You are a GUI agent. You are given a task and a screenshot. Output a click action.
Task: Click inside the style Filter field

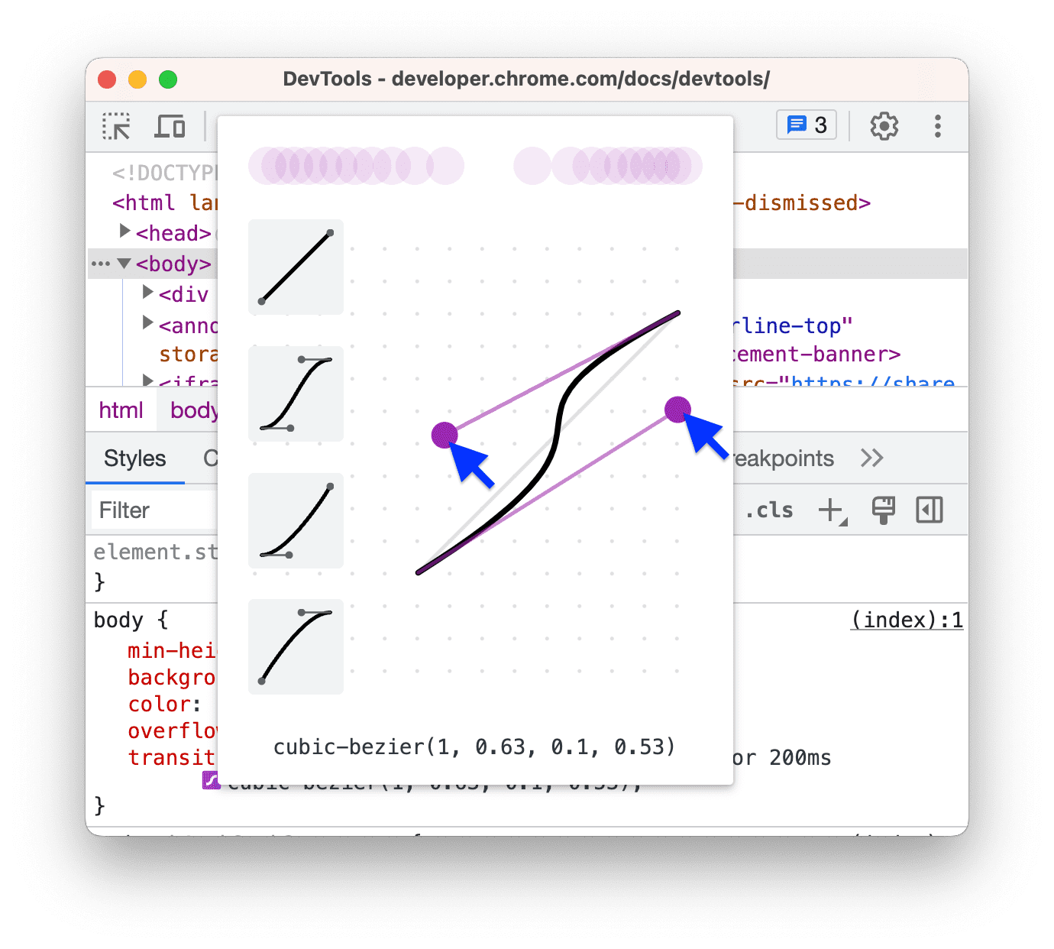pos(153,510)
